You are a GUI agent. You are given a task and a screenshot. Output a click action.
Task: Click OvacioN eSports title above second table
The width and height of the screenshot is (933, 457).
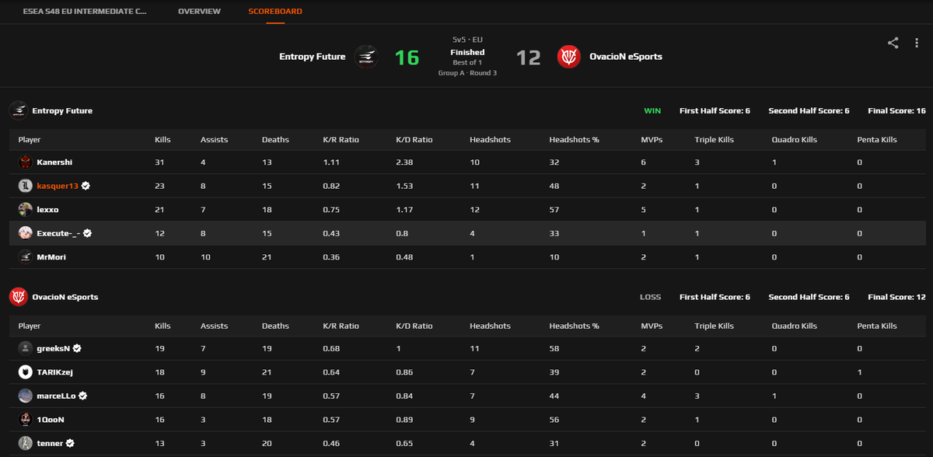point(65,296)
